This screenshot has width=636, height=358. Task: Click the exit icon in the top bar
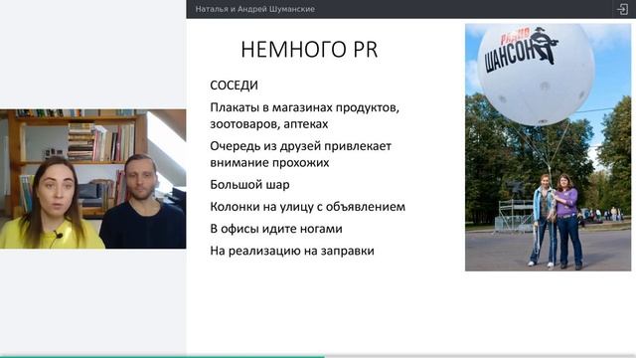[622, 9]
